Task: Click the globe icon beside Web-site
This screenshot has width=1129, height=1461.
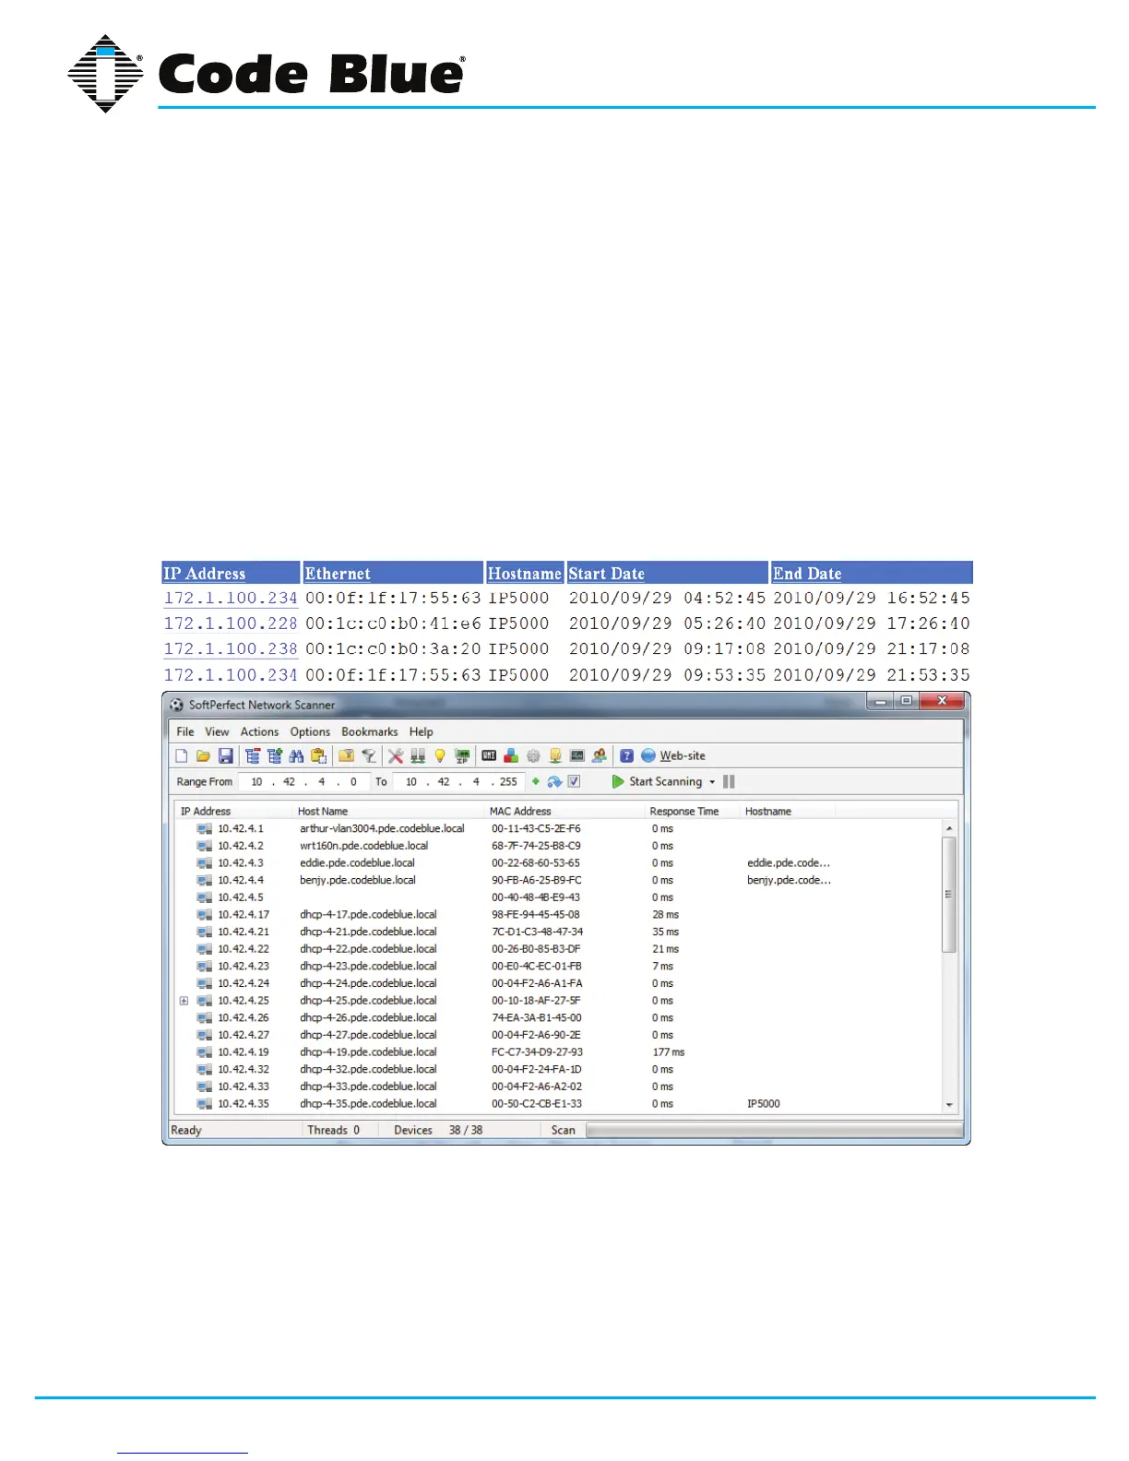Action: coord(648,755)
